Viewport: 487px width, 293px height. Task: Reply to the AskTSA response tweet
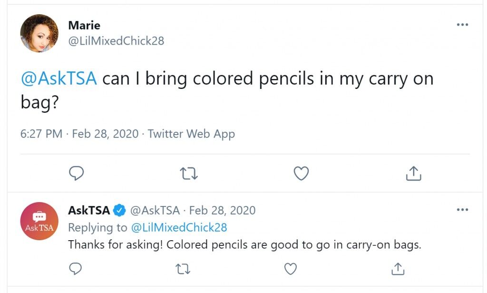75,269
